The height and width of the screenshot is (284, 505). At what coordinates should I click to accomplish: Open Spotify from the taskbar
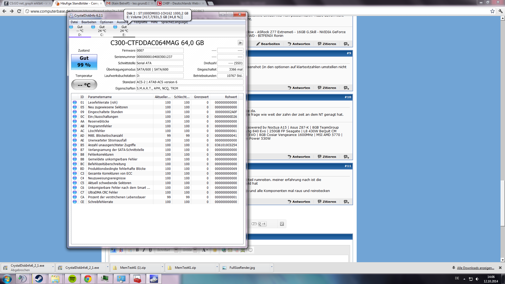[72, 279]
